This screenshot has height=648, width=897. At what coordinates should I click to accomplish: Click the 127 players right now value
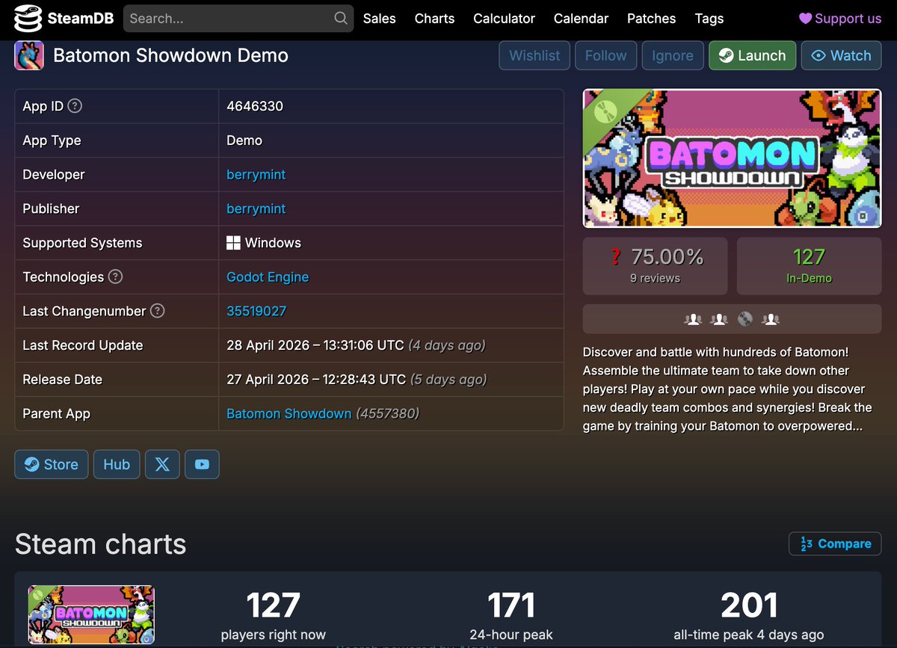click(x=274, y=605)
